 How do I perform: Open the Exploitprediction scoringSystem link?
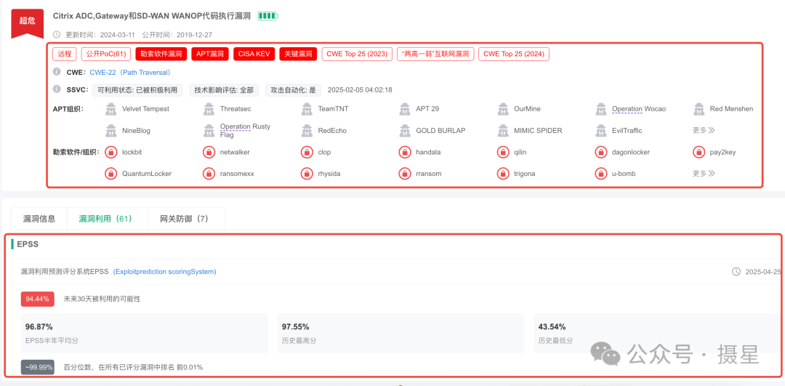165,272
